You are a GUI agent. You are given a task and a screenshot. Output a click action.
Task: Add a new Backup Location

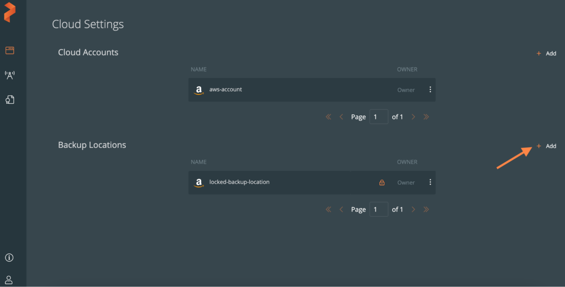click(546, 146)
